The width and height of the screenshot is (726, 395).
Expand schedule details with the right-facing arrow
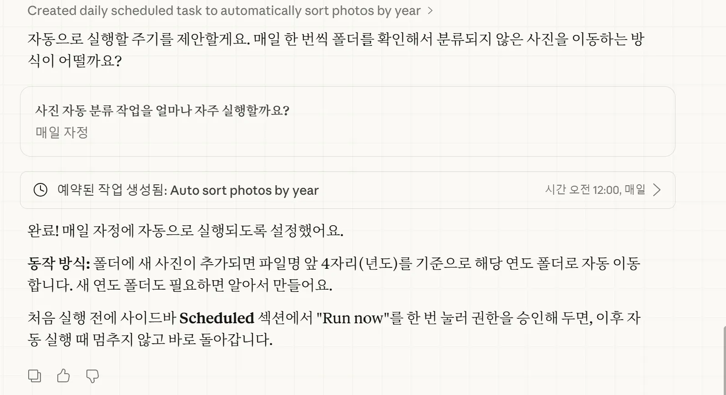tap(657, 190)
